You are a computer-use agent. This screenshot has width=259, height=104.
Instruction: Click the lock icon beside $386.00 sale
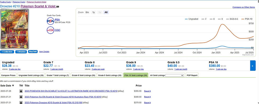coord(21,97)
